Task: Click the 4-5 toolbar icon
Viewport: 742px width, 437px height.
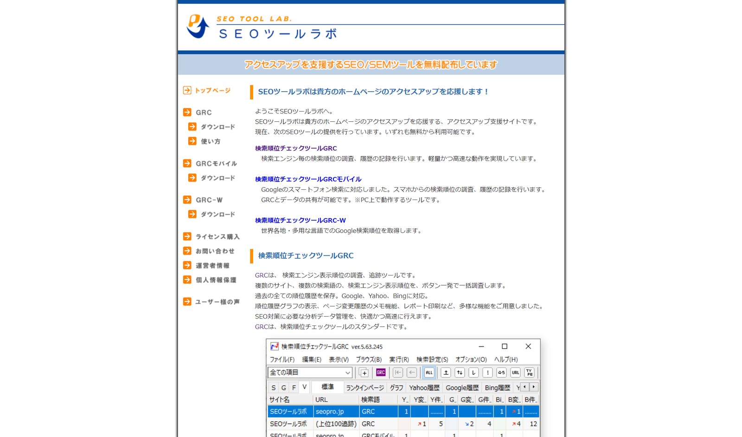Action: click(501, 373)
